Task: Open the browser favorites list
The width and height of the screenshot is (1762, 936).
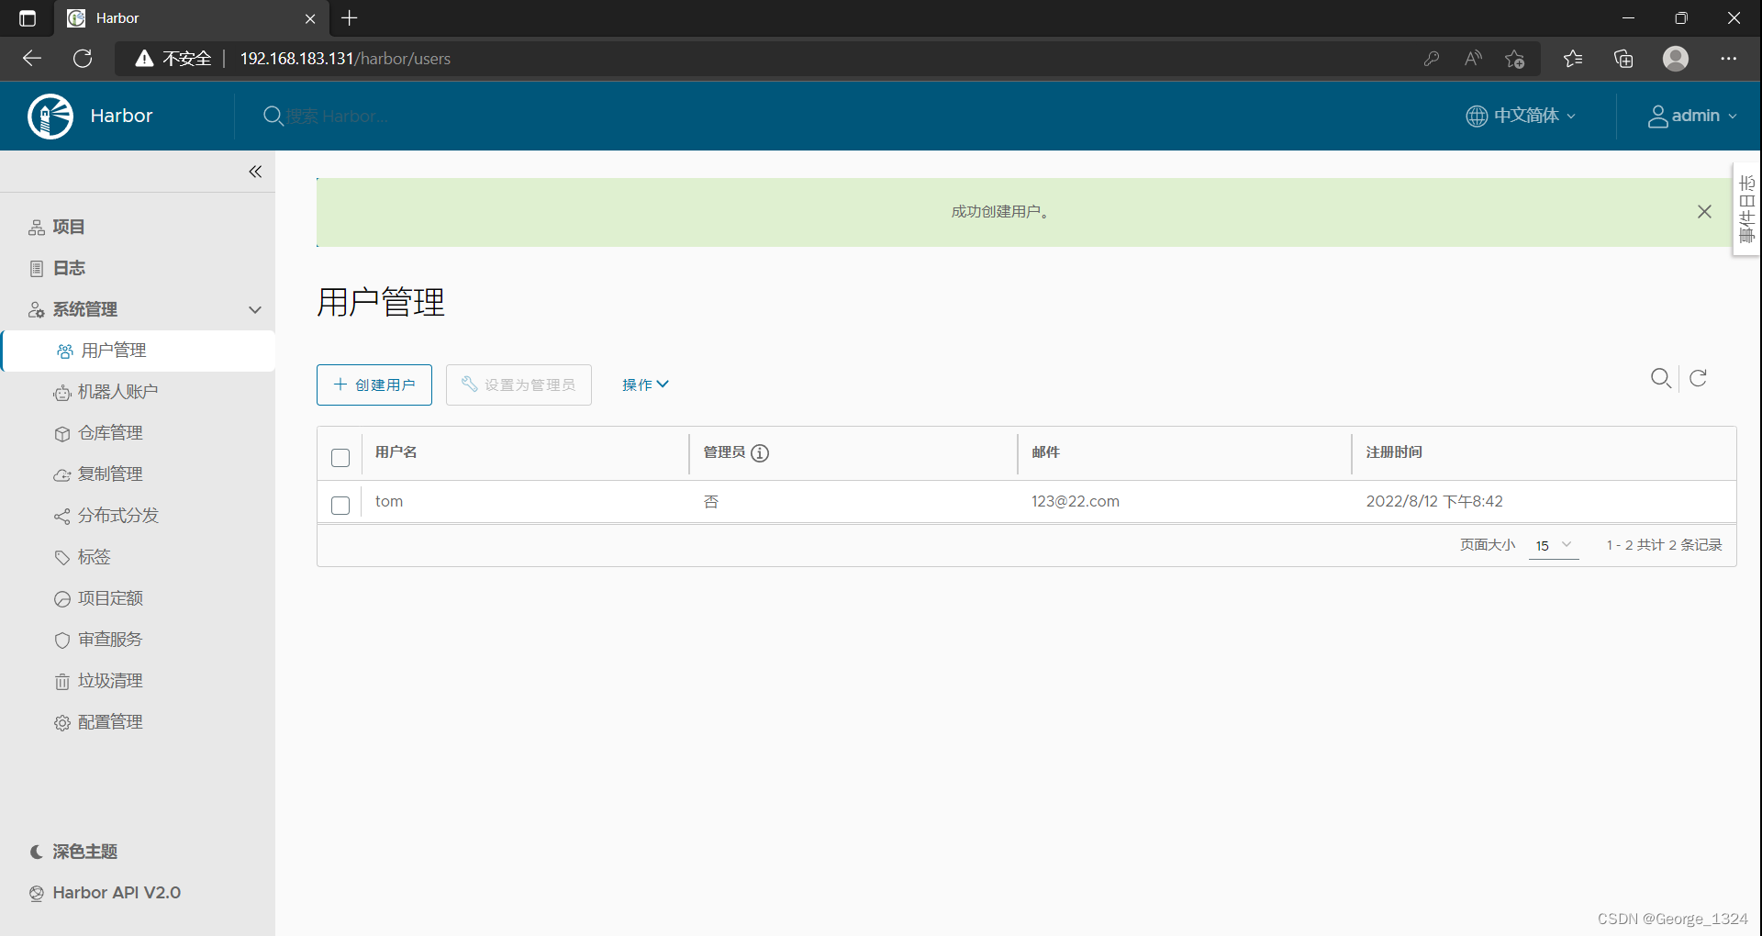Action: pyautogui.click(x=1573, y=59)
